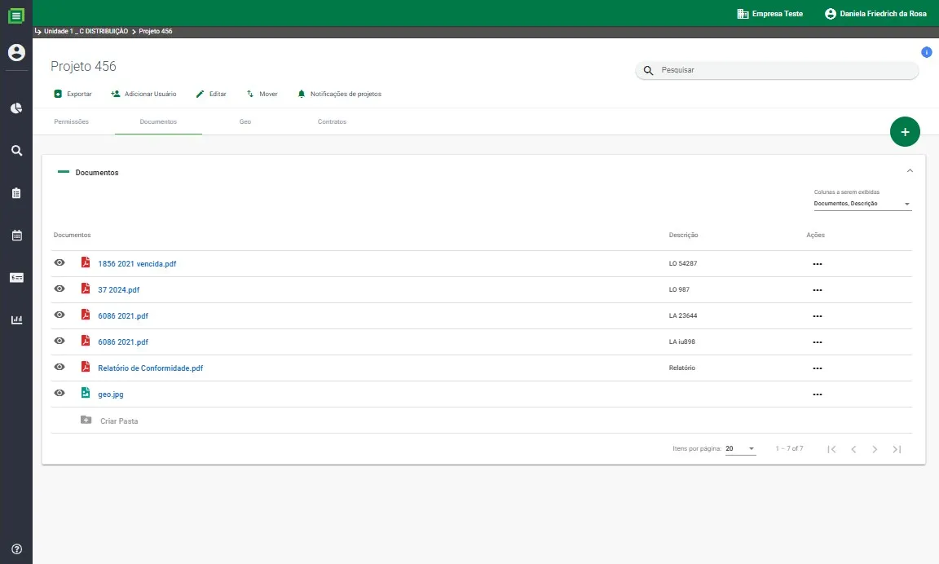The height and width of the screenshot is (564, 939).
Task: Toggle eye preview for Relatório de Conformidade.pdf
Action: point(60,367)
